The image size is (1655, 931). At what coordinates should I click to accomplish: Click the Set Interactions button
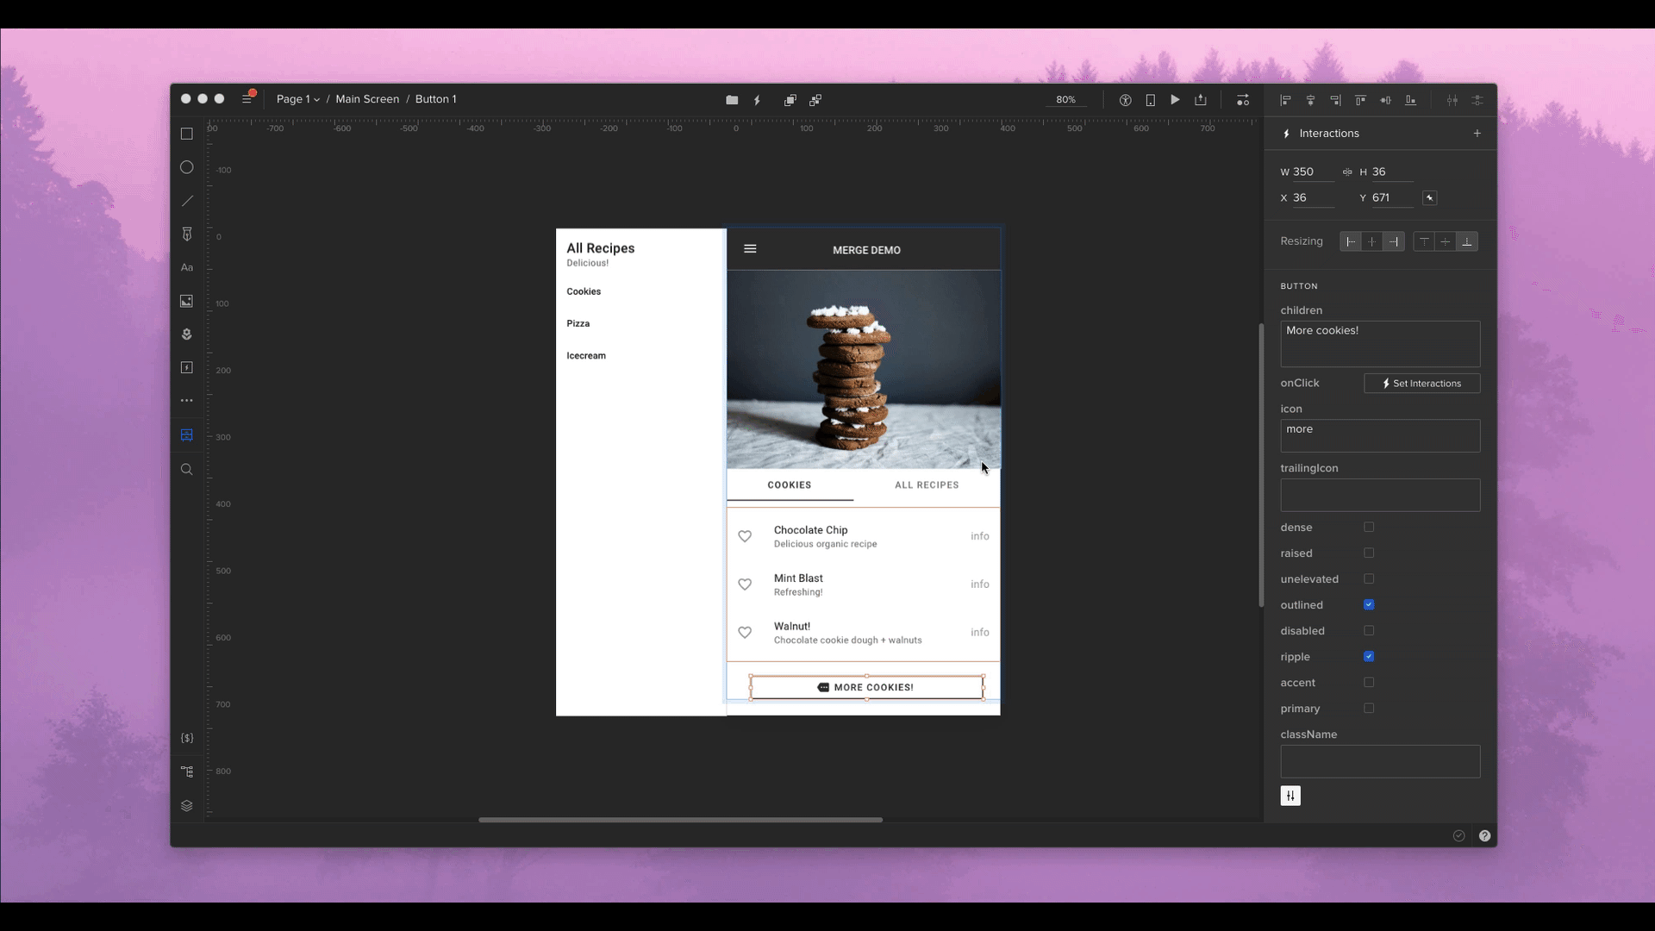[1422, 383]
